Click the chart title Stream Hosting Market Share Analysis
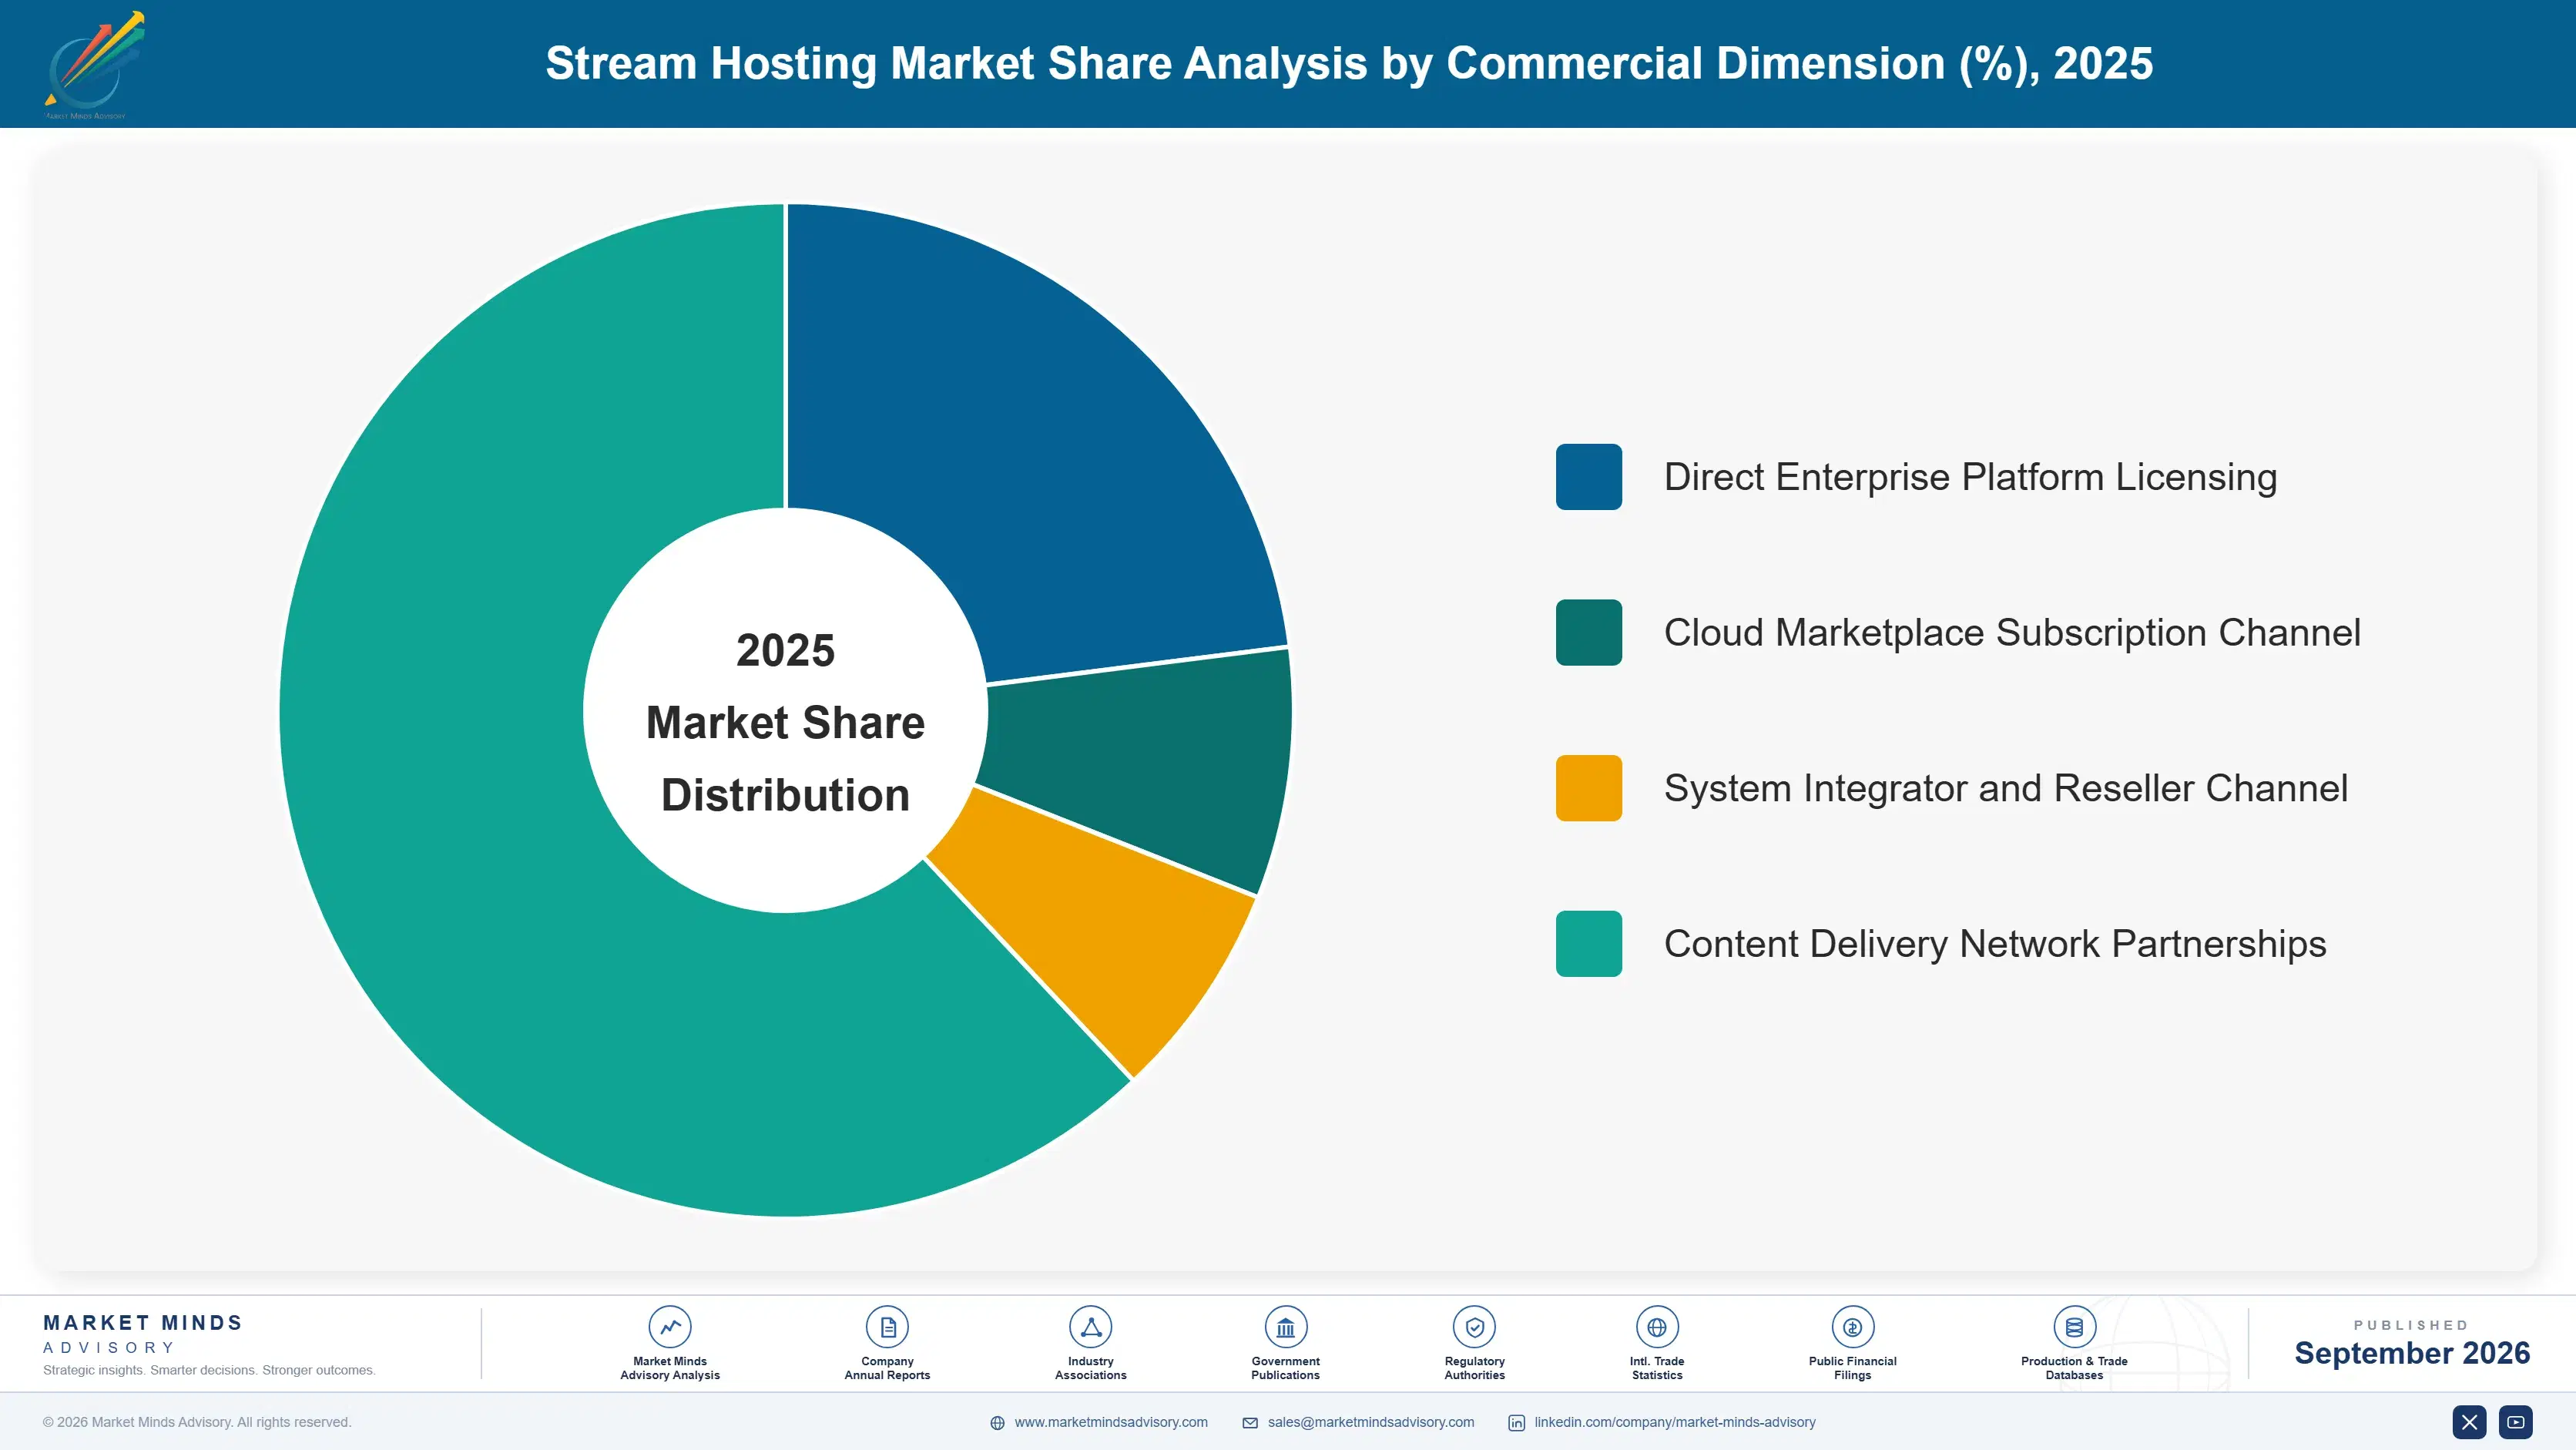The height and width of the screenshot is (1450, 2576). (1348, 63)
